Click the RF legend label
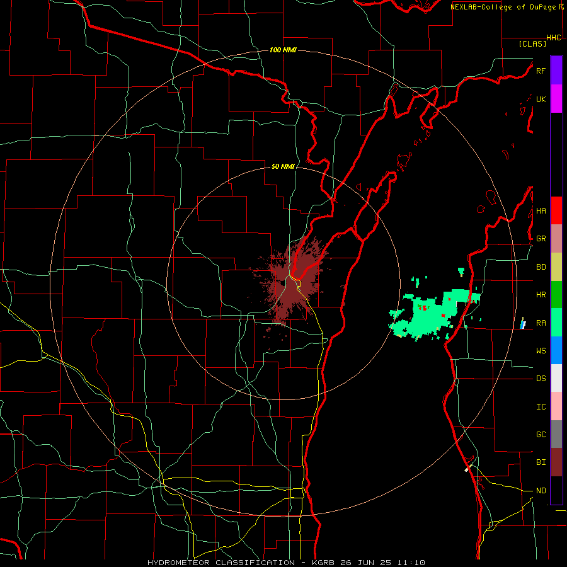This screenshot has height=567, width=567. 541,71
